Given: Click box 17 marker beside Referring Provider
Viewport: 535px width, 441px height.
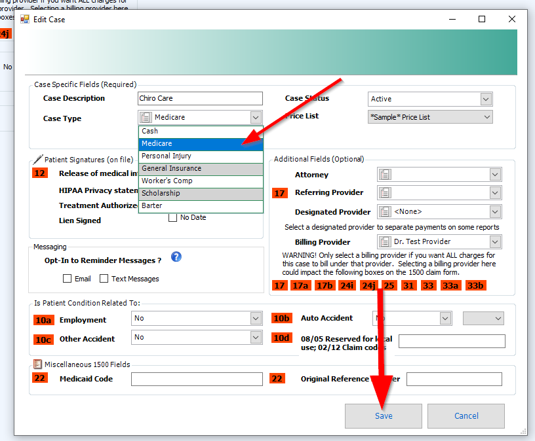Looking at the screenshot, I should (x=280, y=193).
